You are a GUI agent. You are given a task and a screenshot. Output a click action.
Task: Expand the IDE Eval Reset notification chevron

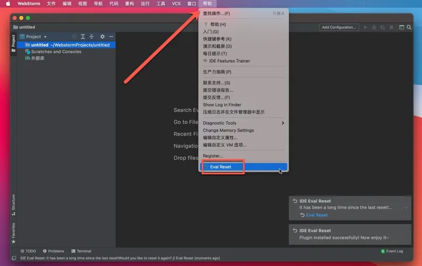click(406, 208)
